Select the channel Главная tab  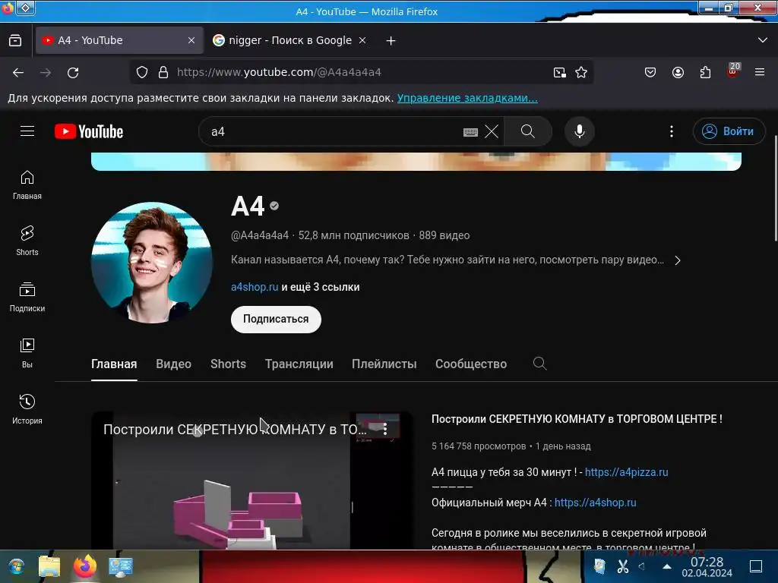click(x=114, y=364)
